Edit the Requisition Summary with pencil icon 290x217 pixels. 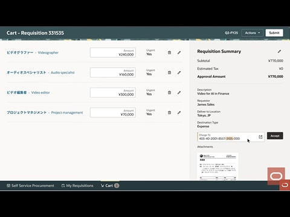click(x=279, y=51)
